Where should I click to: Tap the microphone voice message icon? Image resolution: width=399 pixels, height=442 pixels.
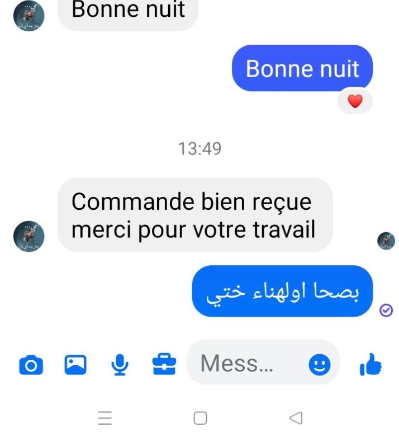[x=120, y=364]
